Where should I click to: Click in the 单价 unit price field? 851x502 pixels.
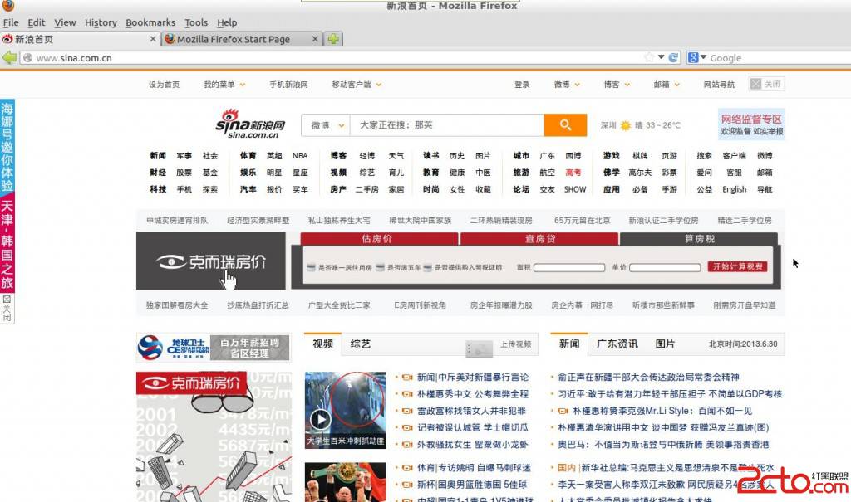(665, 267)
